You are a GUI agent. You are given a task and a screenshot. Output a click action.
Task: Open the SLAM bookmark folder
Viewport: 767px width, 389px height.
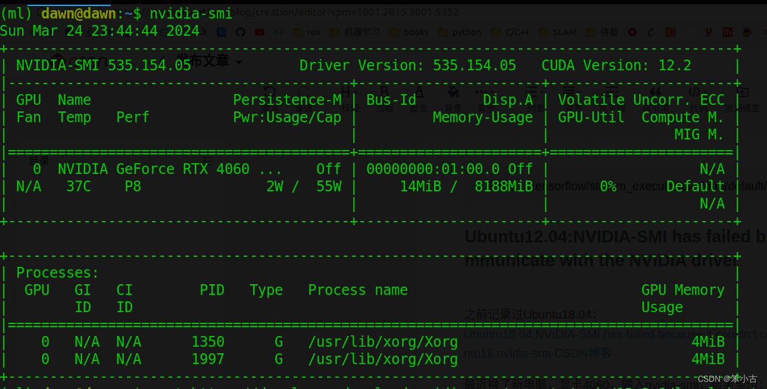[x=558, y=32]
